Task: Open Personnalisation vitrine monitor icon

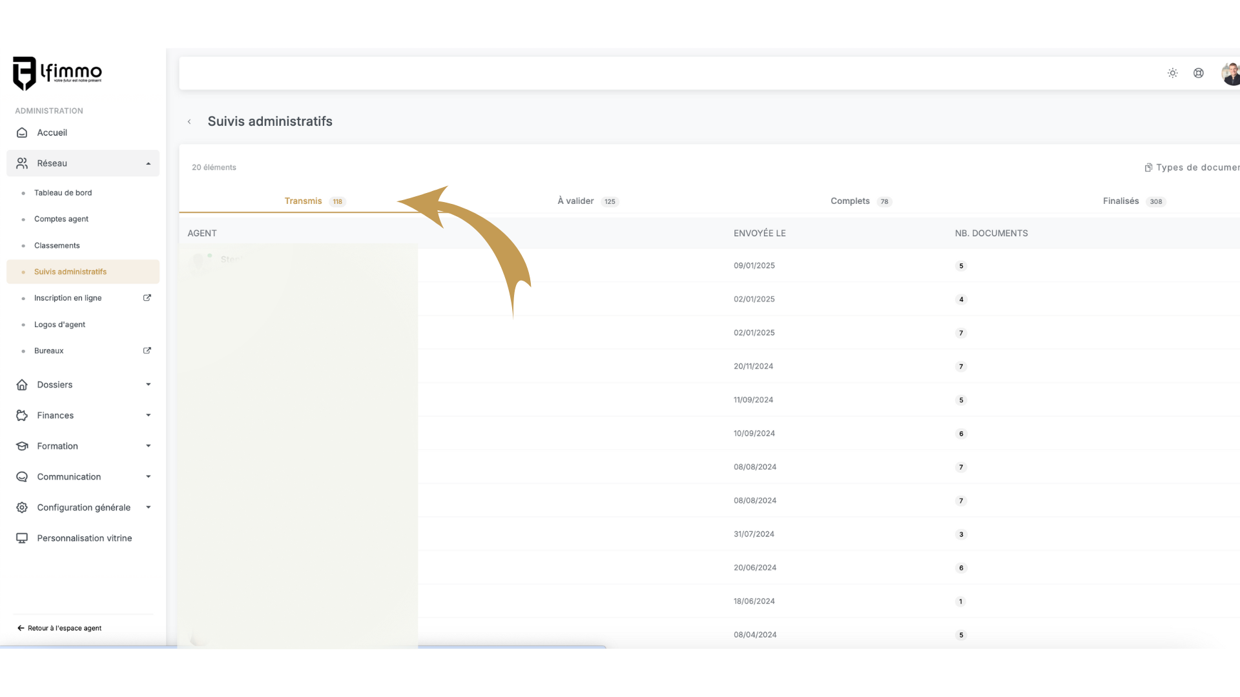Action: coord(22,538)
